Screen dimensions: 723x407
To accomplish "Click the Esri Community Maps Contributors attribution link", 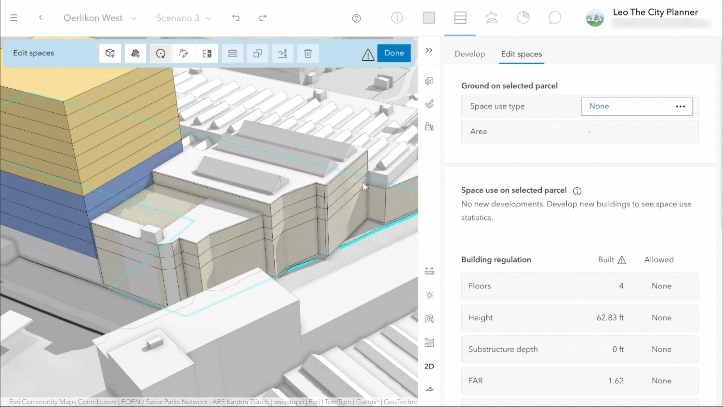I will [62, 401].
